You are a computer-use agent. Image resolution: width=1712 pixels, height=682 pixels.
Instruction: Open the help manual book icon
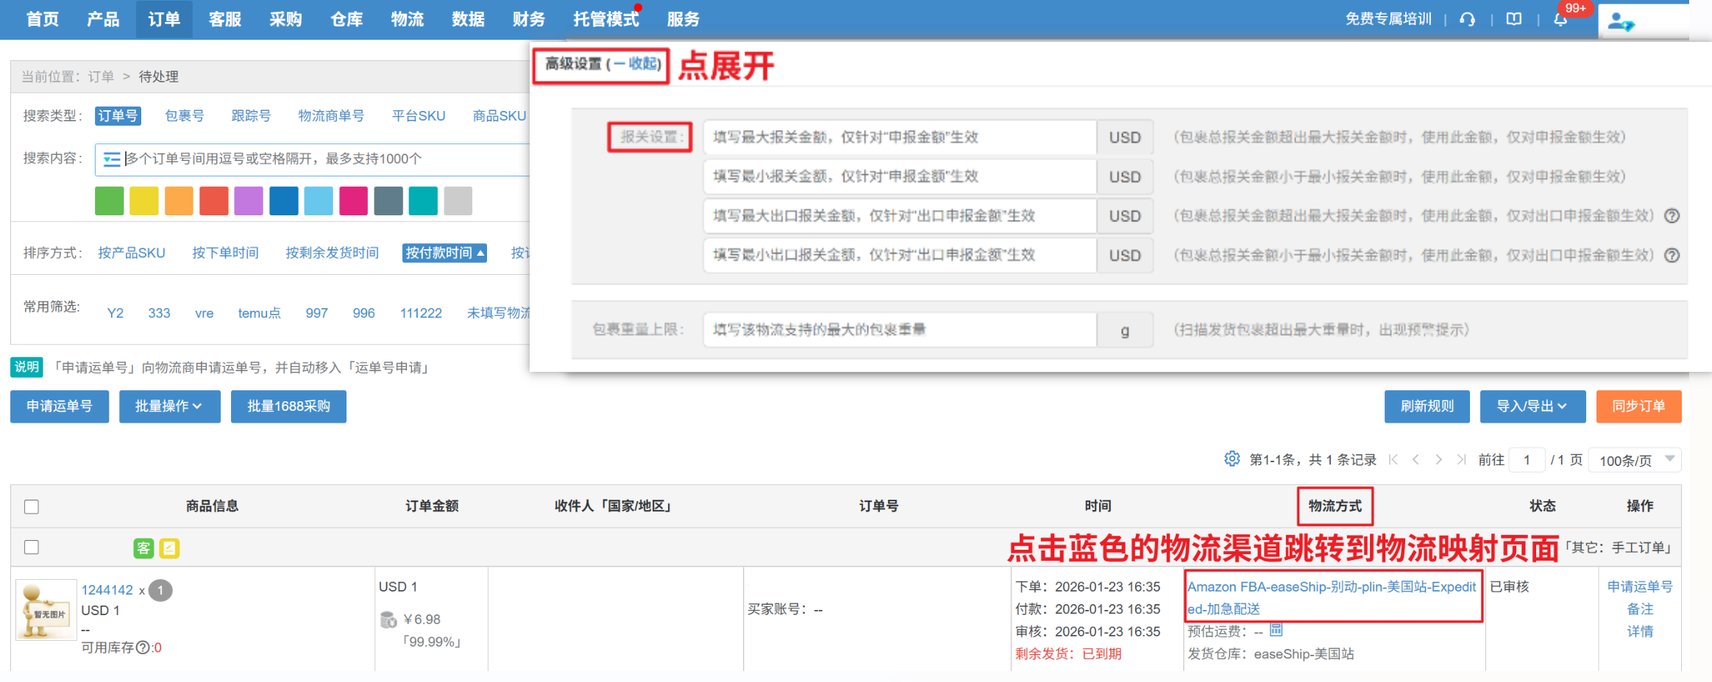tap(1514, 20)
